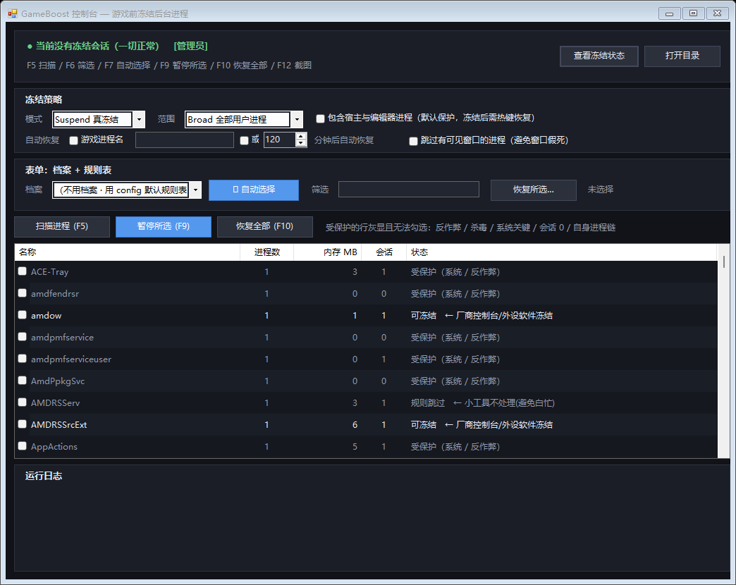This screenshot has width=736, height=585.
Task: Click the 未选择 label
Action: (601, 190)
